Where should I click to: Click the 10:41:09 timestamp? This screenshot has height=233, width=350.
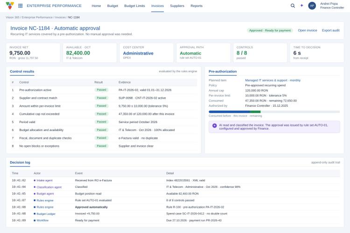[x=19, y=220]
